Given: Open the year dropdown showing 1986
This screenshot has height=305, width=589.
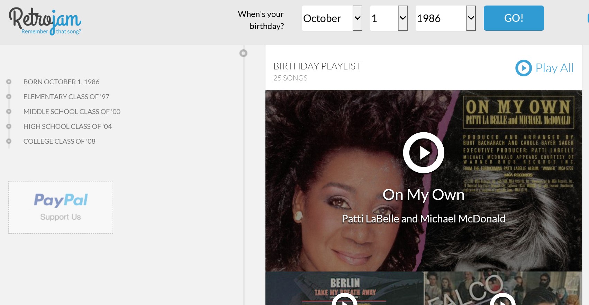Looking at the screenshot, I should tap(445, 18).
